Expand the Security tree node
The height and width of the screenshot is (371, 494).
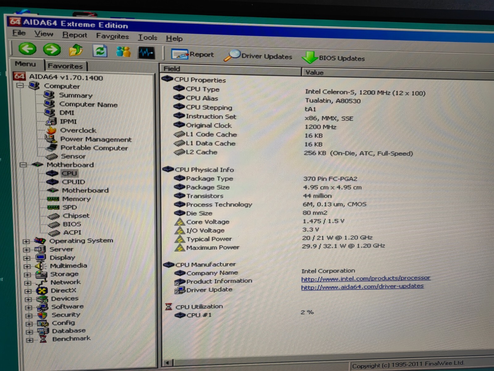pos(29,316)
